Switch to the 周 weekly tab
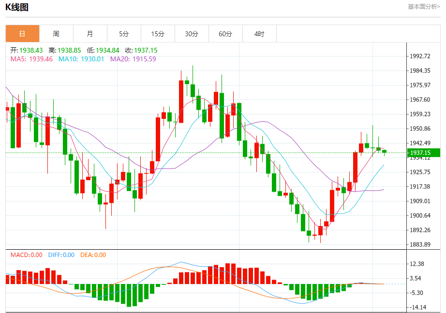446x313 pixels. (56, 34)
